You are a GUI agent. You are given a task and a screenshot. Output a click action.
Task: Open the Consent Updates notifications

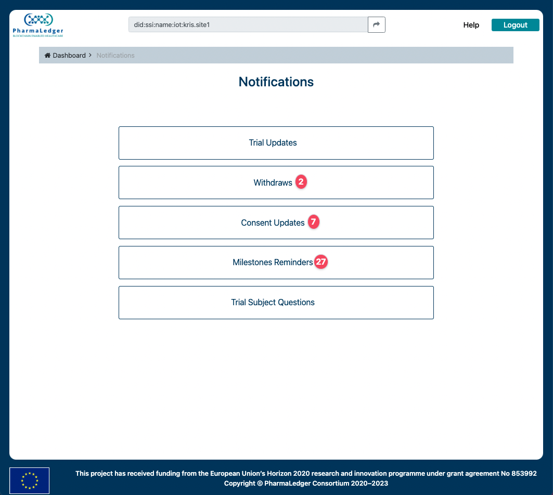[276, 223]
